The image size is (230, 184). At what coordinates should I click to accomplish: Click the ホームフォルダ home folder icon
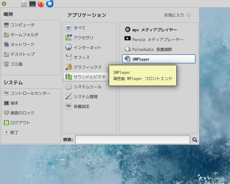[6, 35]
